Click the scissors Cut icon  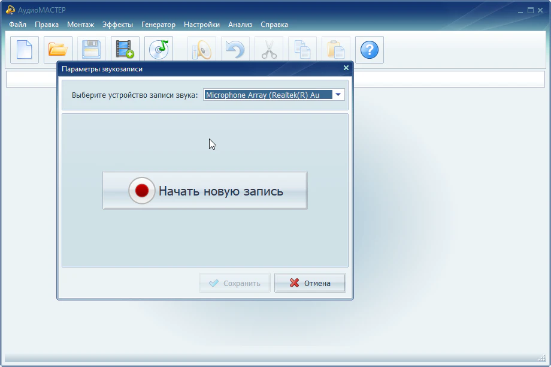pos(269,50)
